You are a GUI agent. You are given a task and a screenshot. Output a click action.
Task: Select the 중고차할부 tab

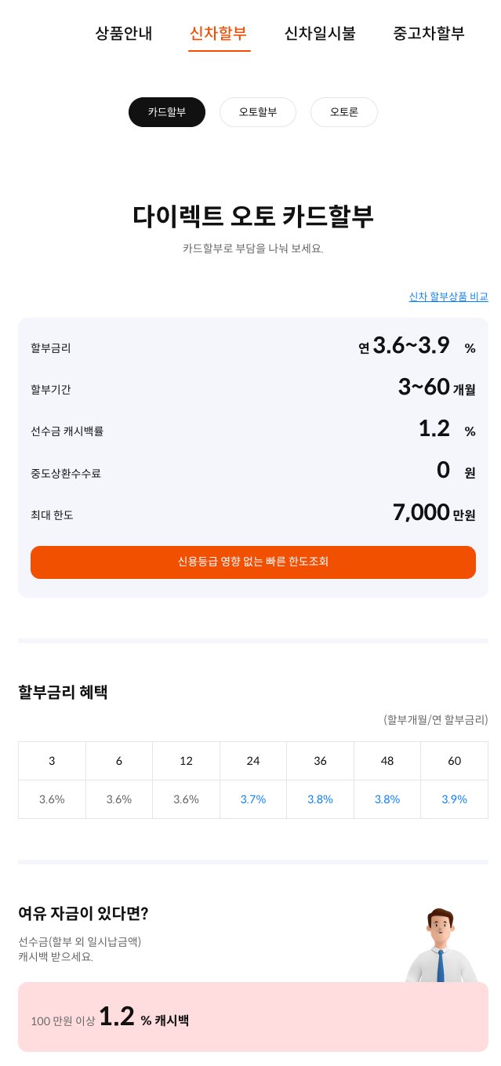pos(428,34)
